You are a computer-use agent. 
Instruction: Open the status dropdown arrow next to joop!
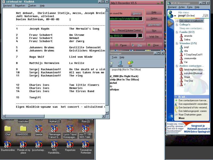(175, 16)
